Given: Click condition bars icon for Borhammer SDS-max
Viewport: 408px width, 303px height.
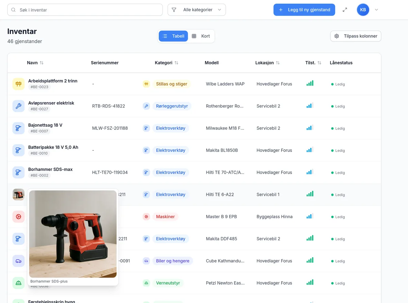Looking at the screenshot, I should click(310, 172).
